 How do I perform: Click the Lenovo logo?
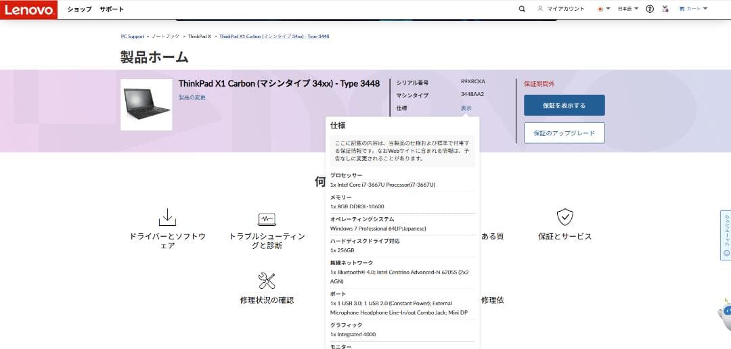click(x=29, y=9)
